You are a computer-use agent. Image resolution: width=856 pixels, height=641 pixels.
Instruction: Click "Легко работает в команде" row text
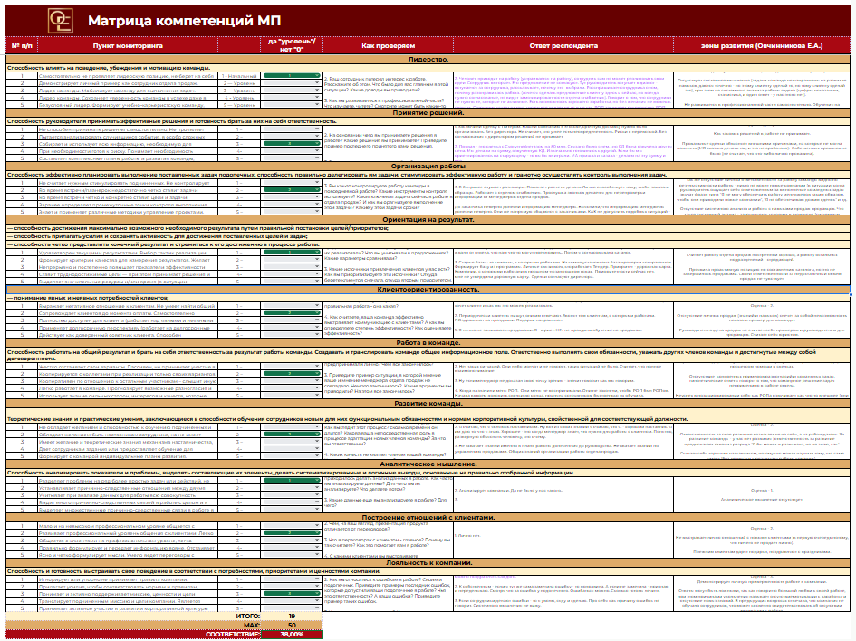(128, 387)
